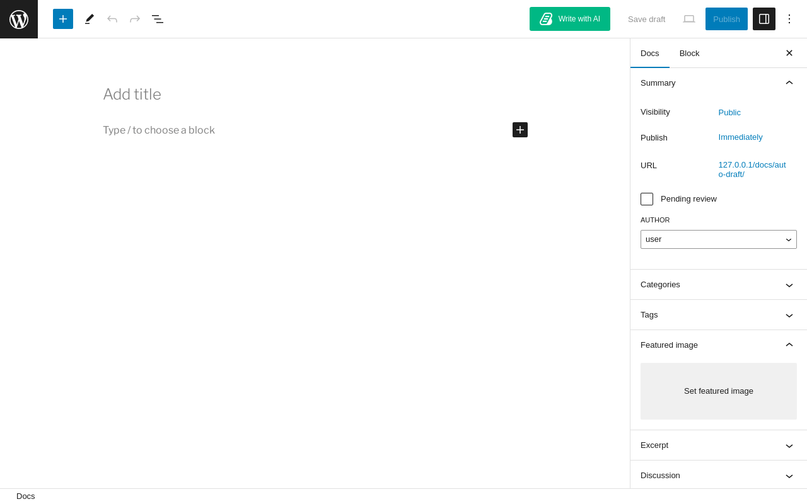The image size is (807, 504).
Task: Select the pencil Tools icon
Action: (90, 19)
